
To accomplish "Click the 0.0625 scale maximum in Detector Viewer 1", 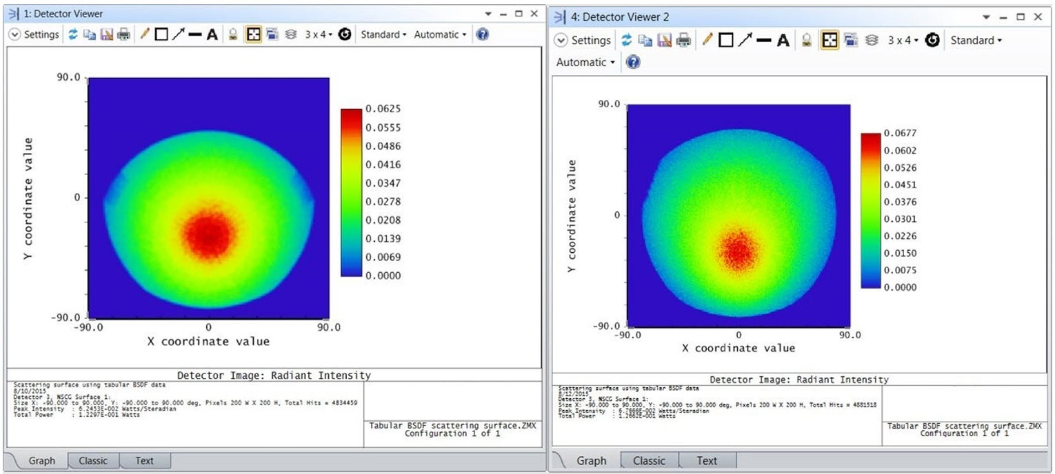I will click(384, 109).
